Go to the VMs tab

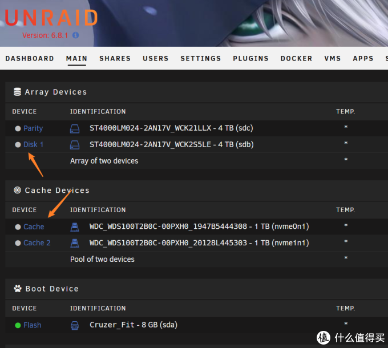(x=333, y=58)
